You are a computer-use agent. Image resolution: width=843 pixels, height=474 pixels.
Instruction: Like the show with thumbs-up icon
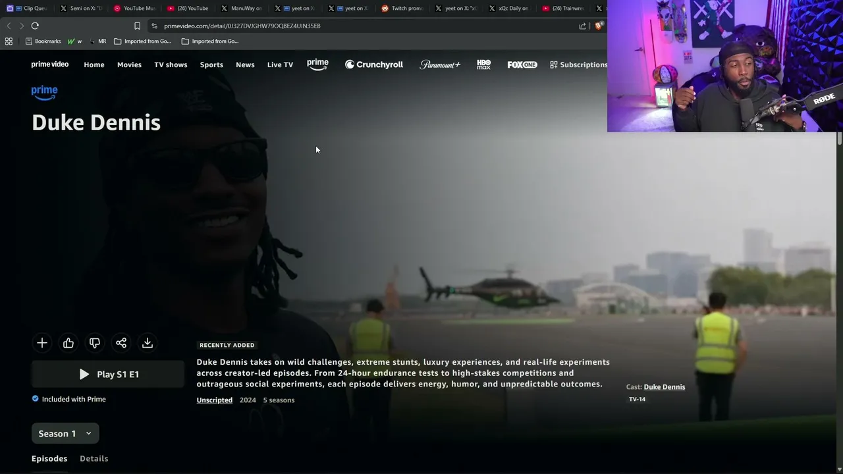coord(68,343)
